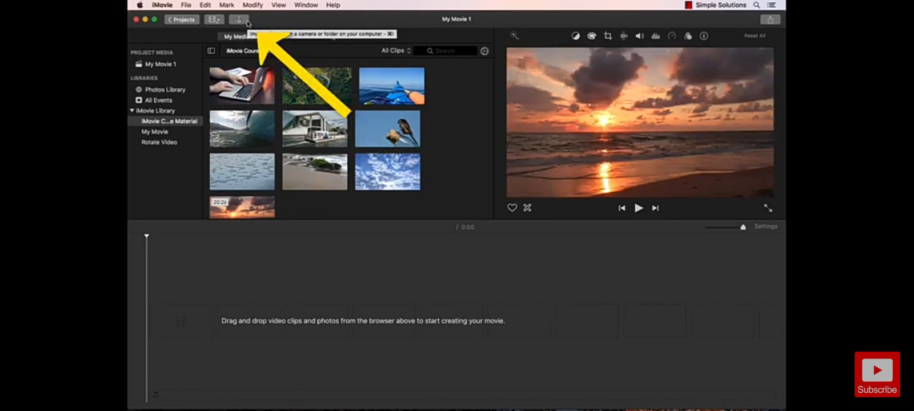Viewport: 914px width, 411px height.
Task: Click the sunset preview in viewer
Action: click(640, 122)
